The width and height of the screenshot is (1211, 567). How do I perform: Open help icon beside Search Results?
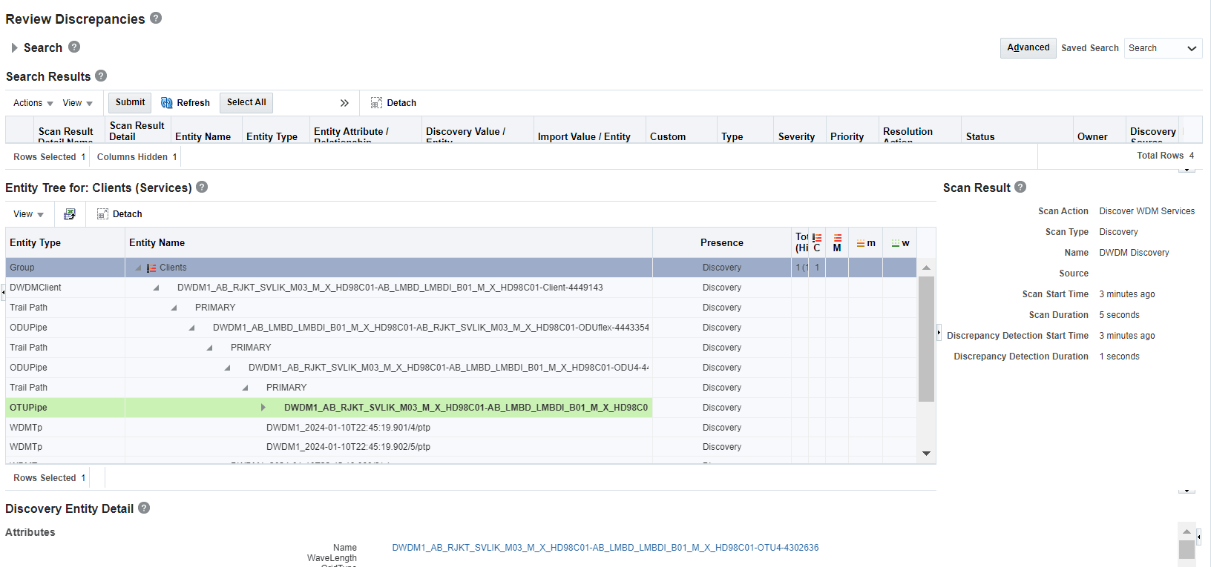(101, 76)
